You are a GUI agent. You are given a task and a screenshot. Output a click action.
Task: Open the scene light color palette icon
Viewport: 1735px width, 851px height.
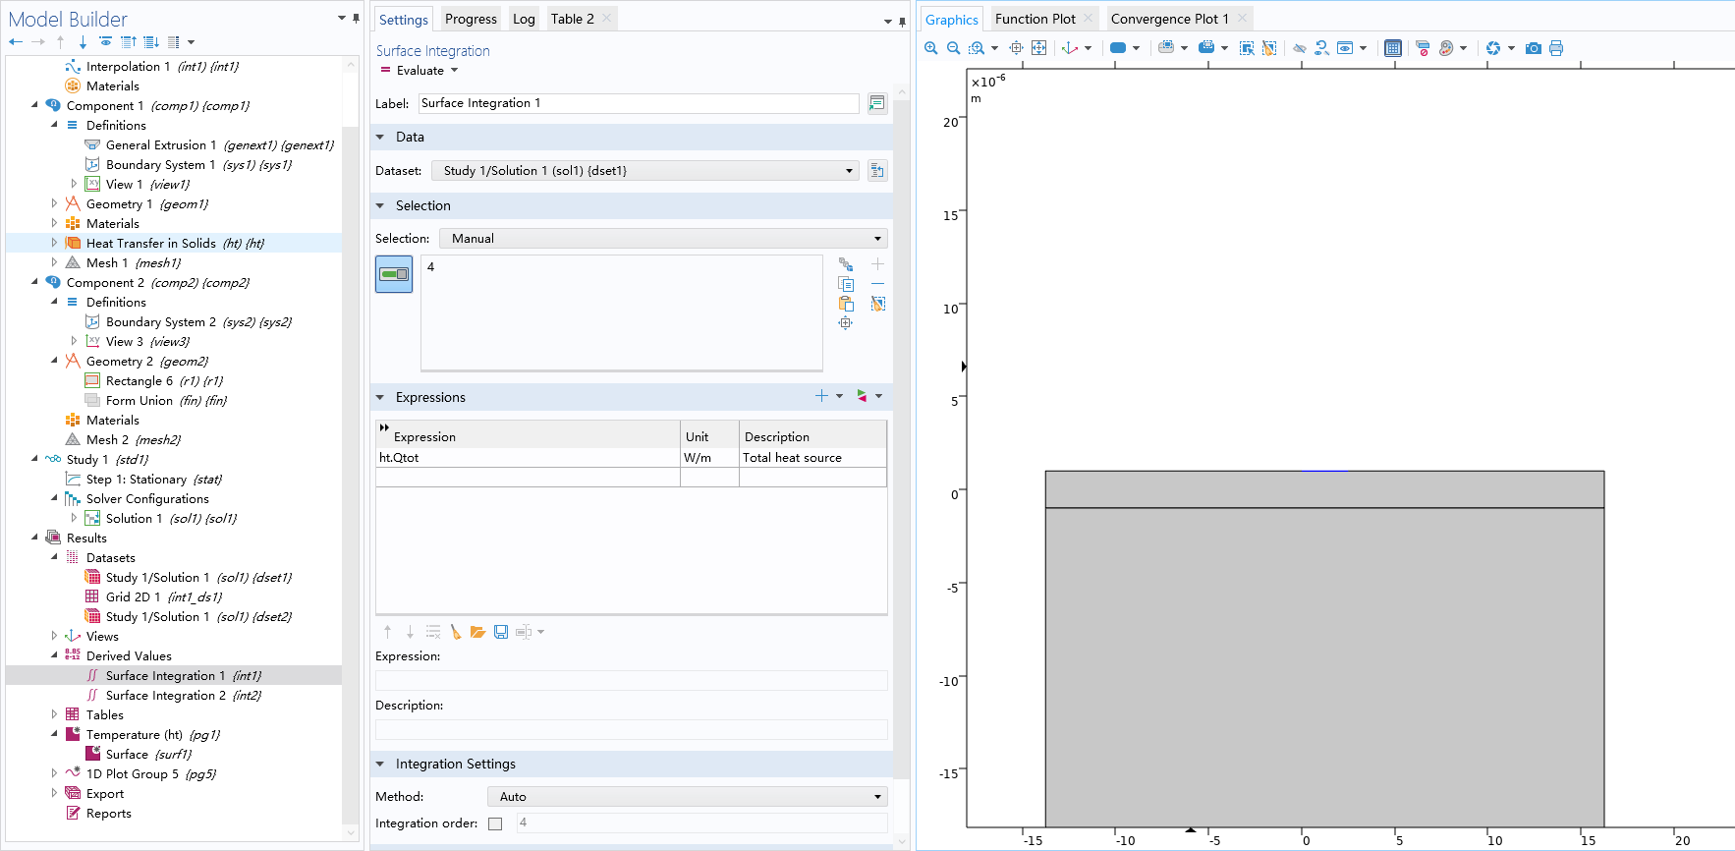tap(1445, 48)
